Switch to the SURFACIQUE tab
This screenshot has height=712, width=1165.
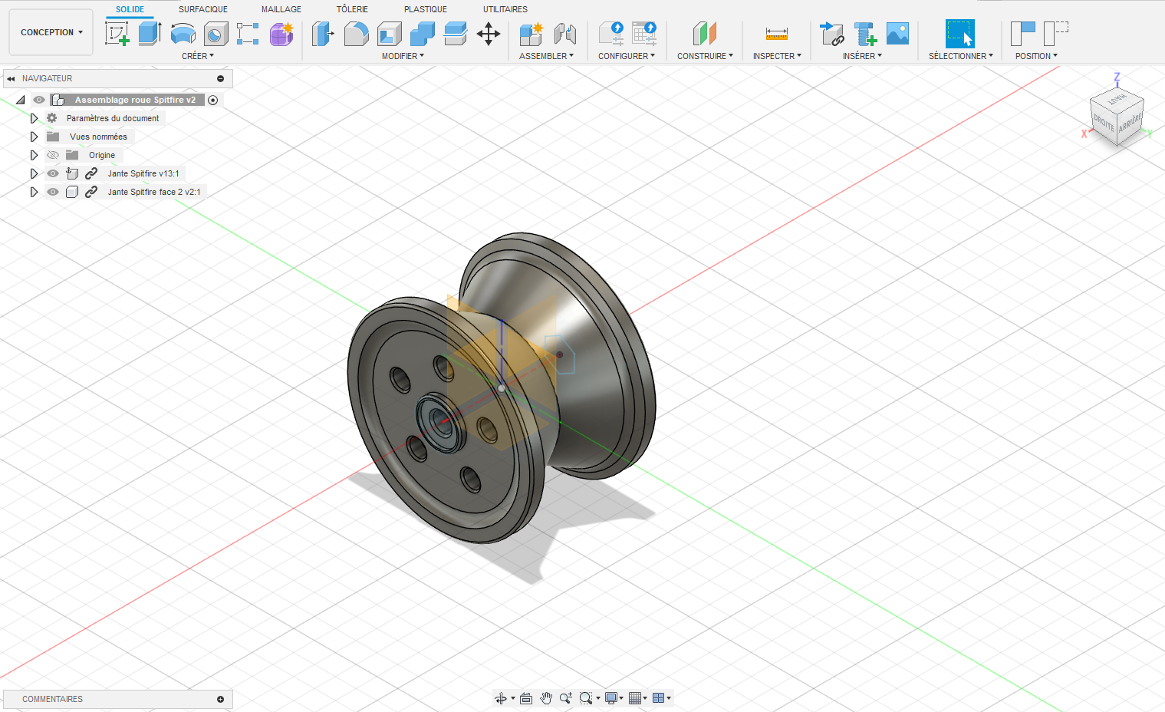click(203, 9)
